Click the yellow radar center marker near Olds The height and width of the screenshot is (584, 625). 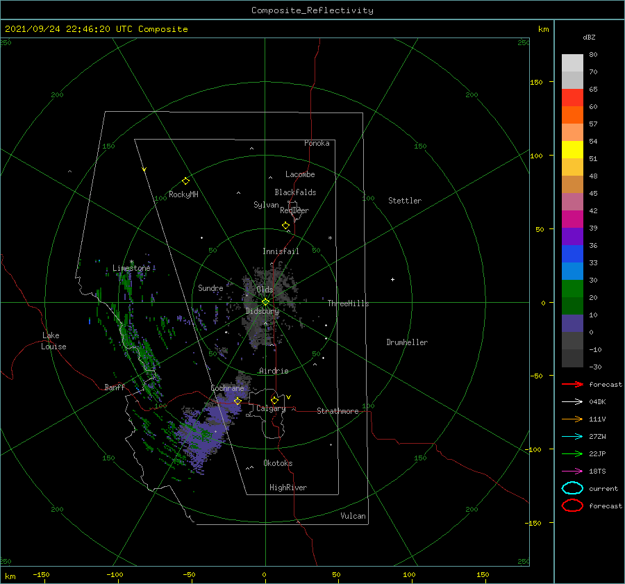coord(265,302)
